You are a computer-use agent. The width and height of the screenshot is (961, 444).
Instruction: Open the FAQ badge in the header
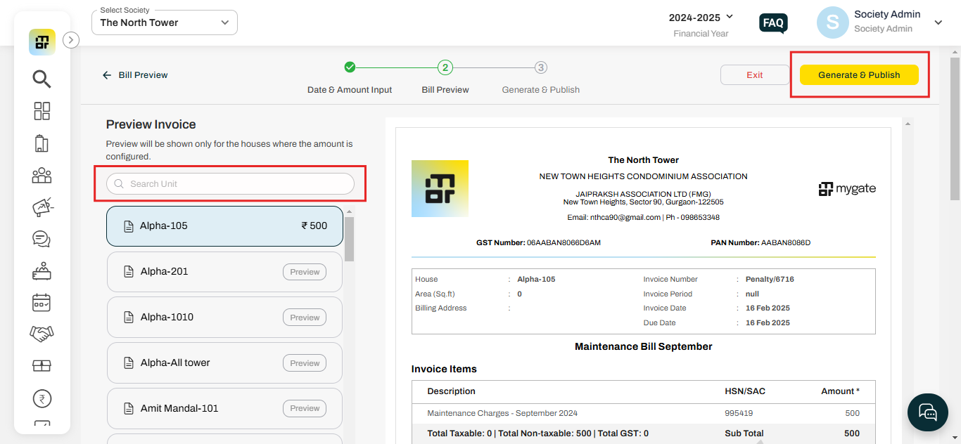tap(773, 22)
